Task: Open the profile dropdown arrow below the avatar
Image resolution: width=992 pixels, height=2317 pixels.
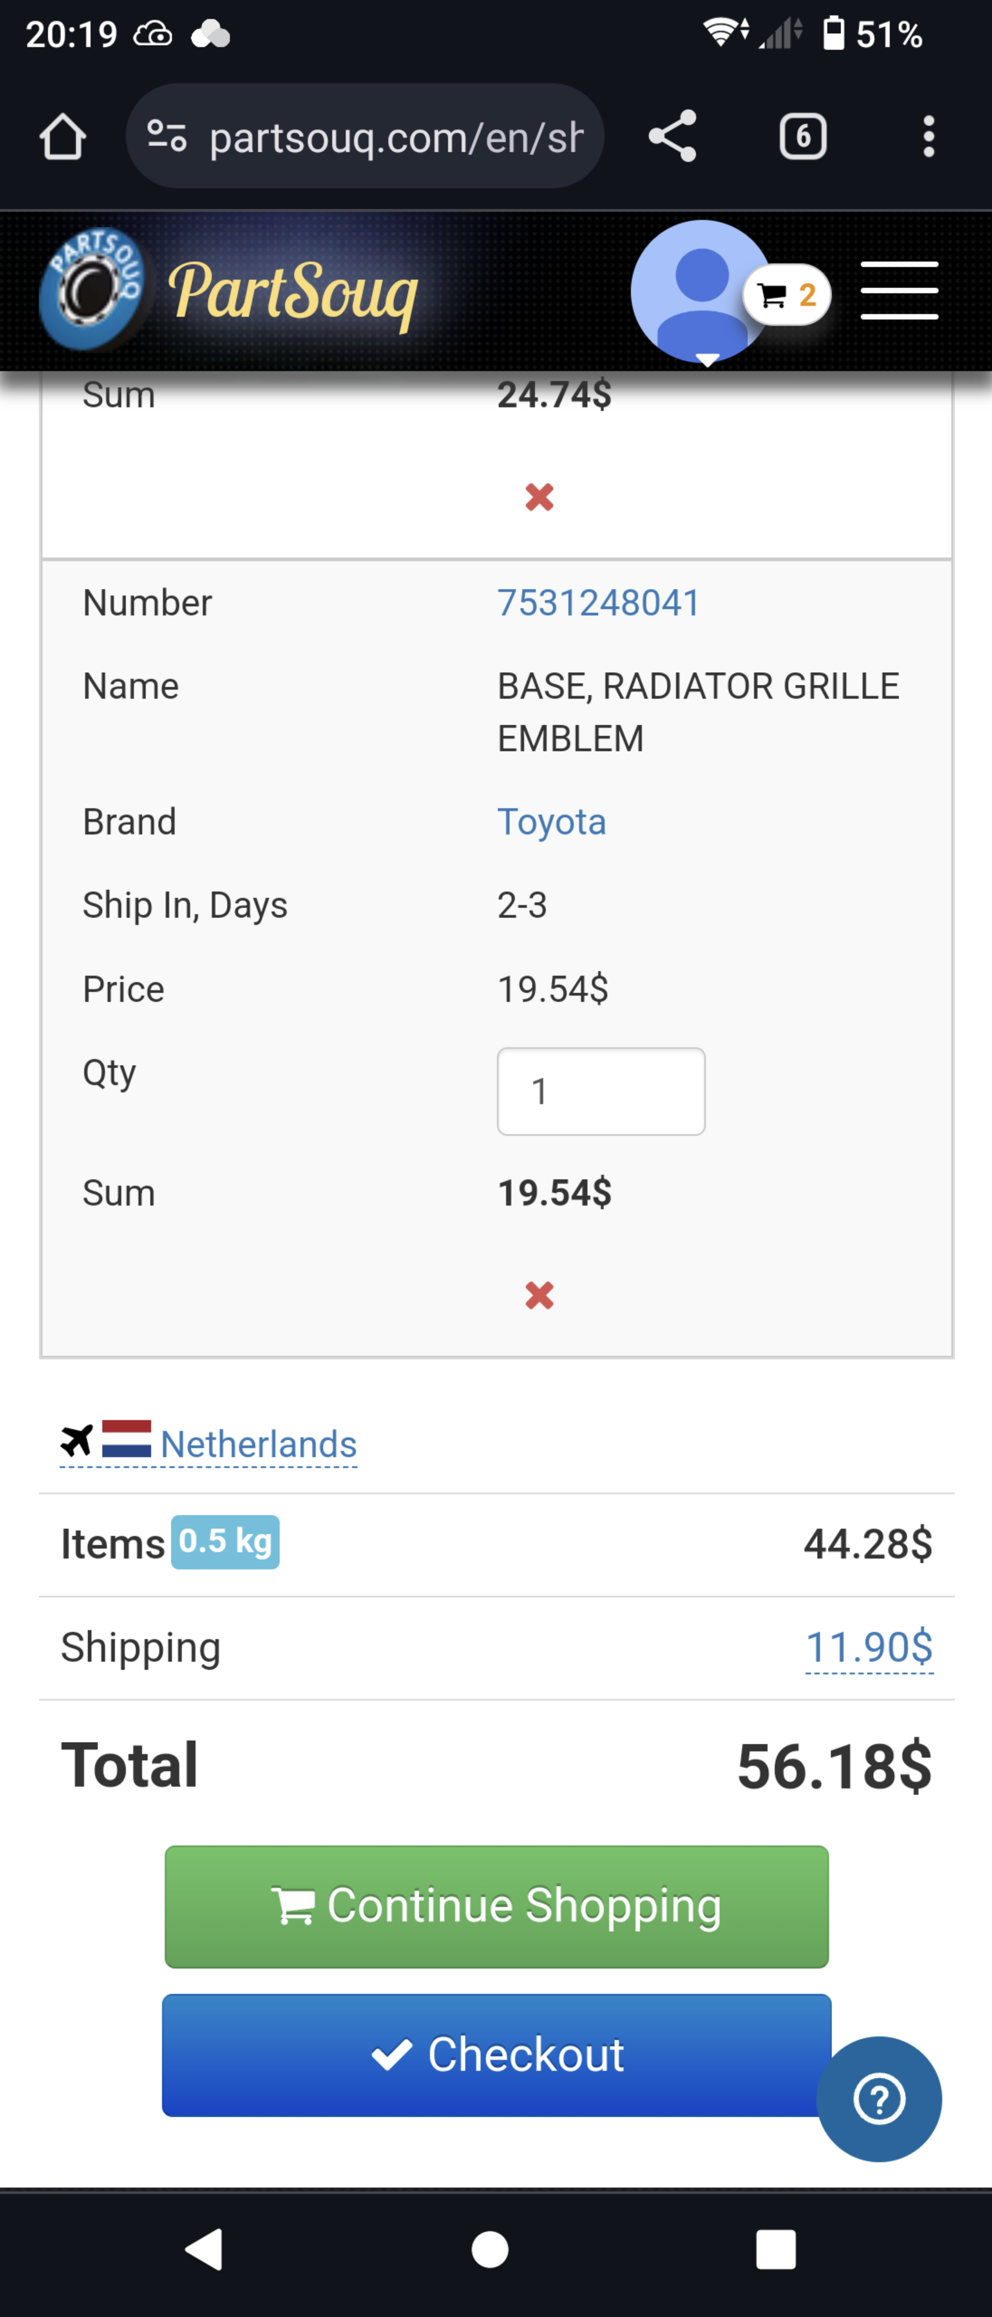Action: coord(707,358)
